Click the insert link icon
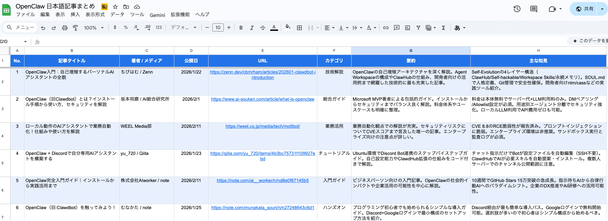The height and width of the screenshot is (221, 608). tap(386, 28)
